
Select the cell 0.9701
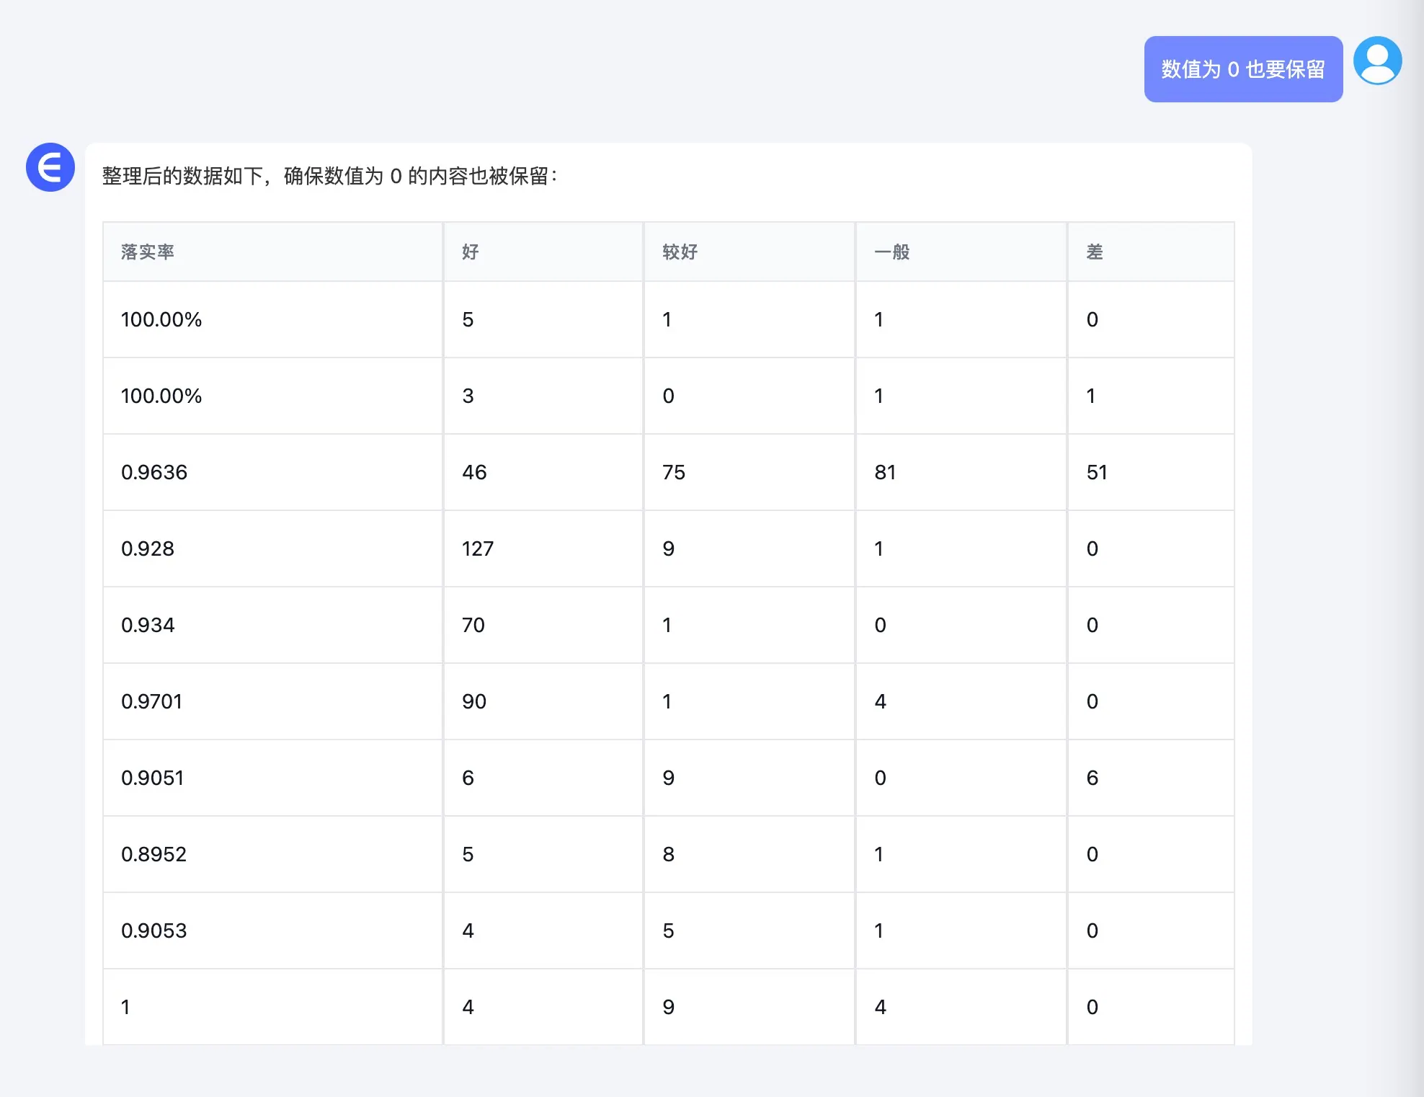coord(272,701)
